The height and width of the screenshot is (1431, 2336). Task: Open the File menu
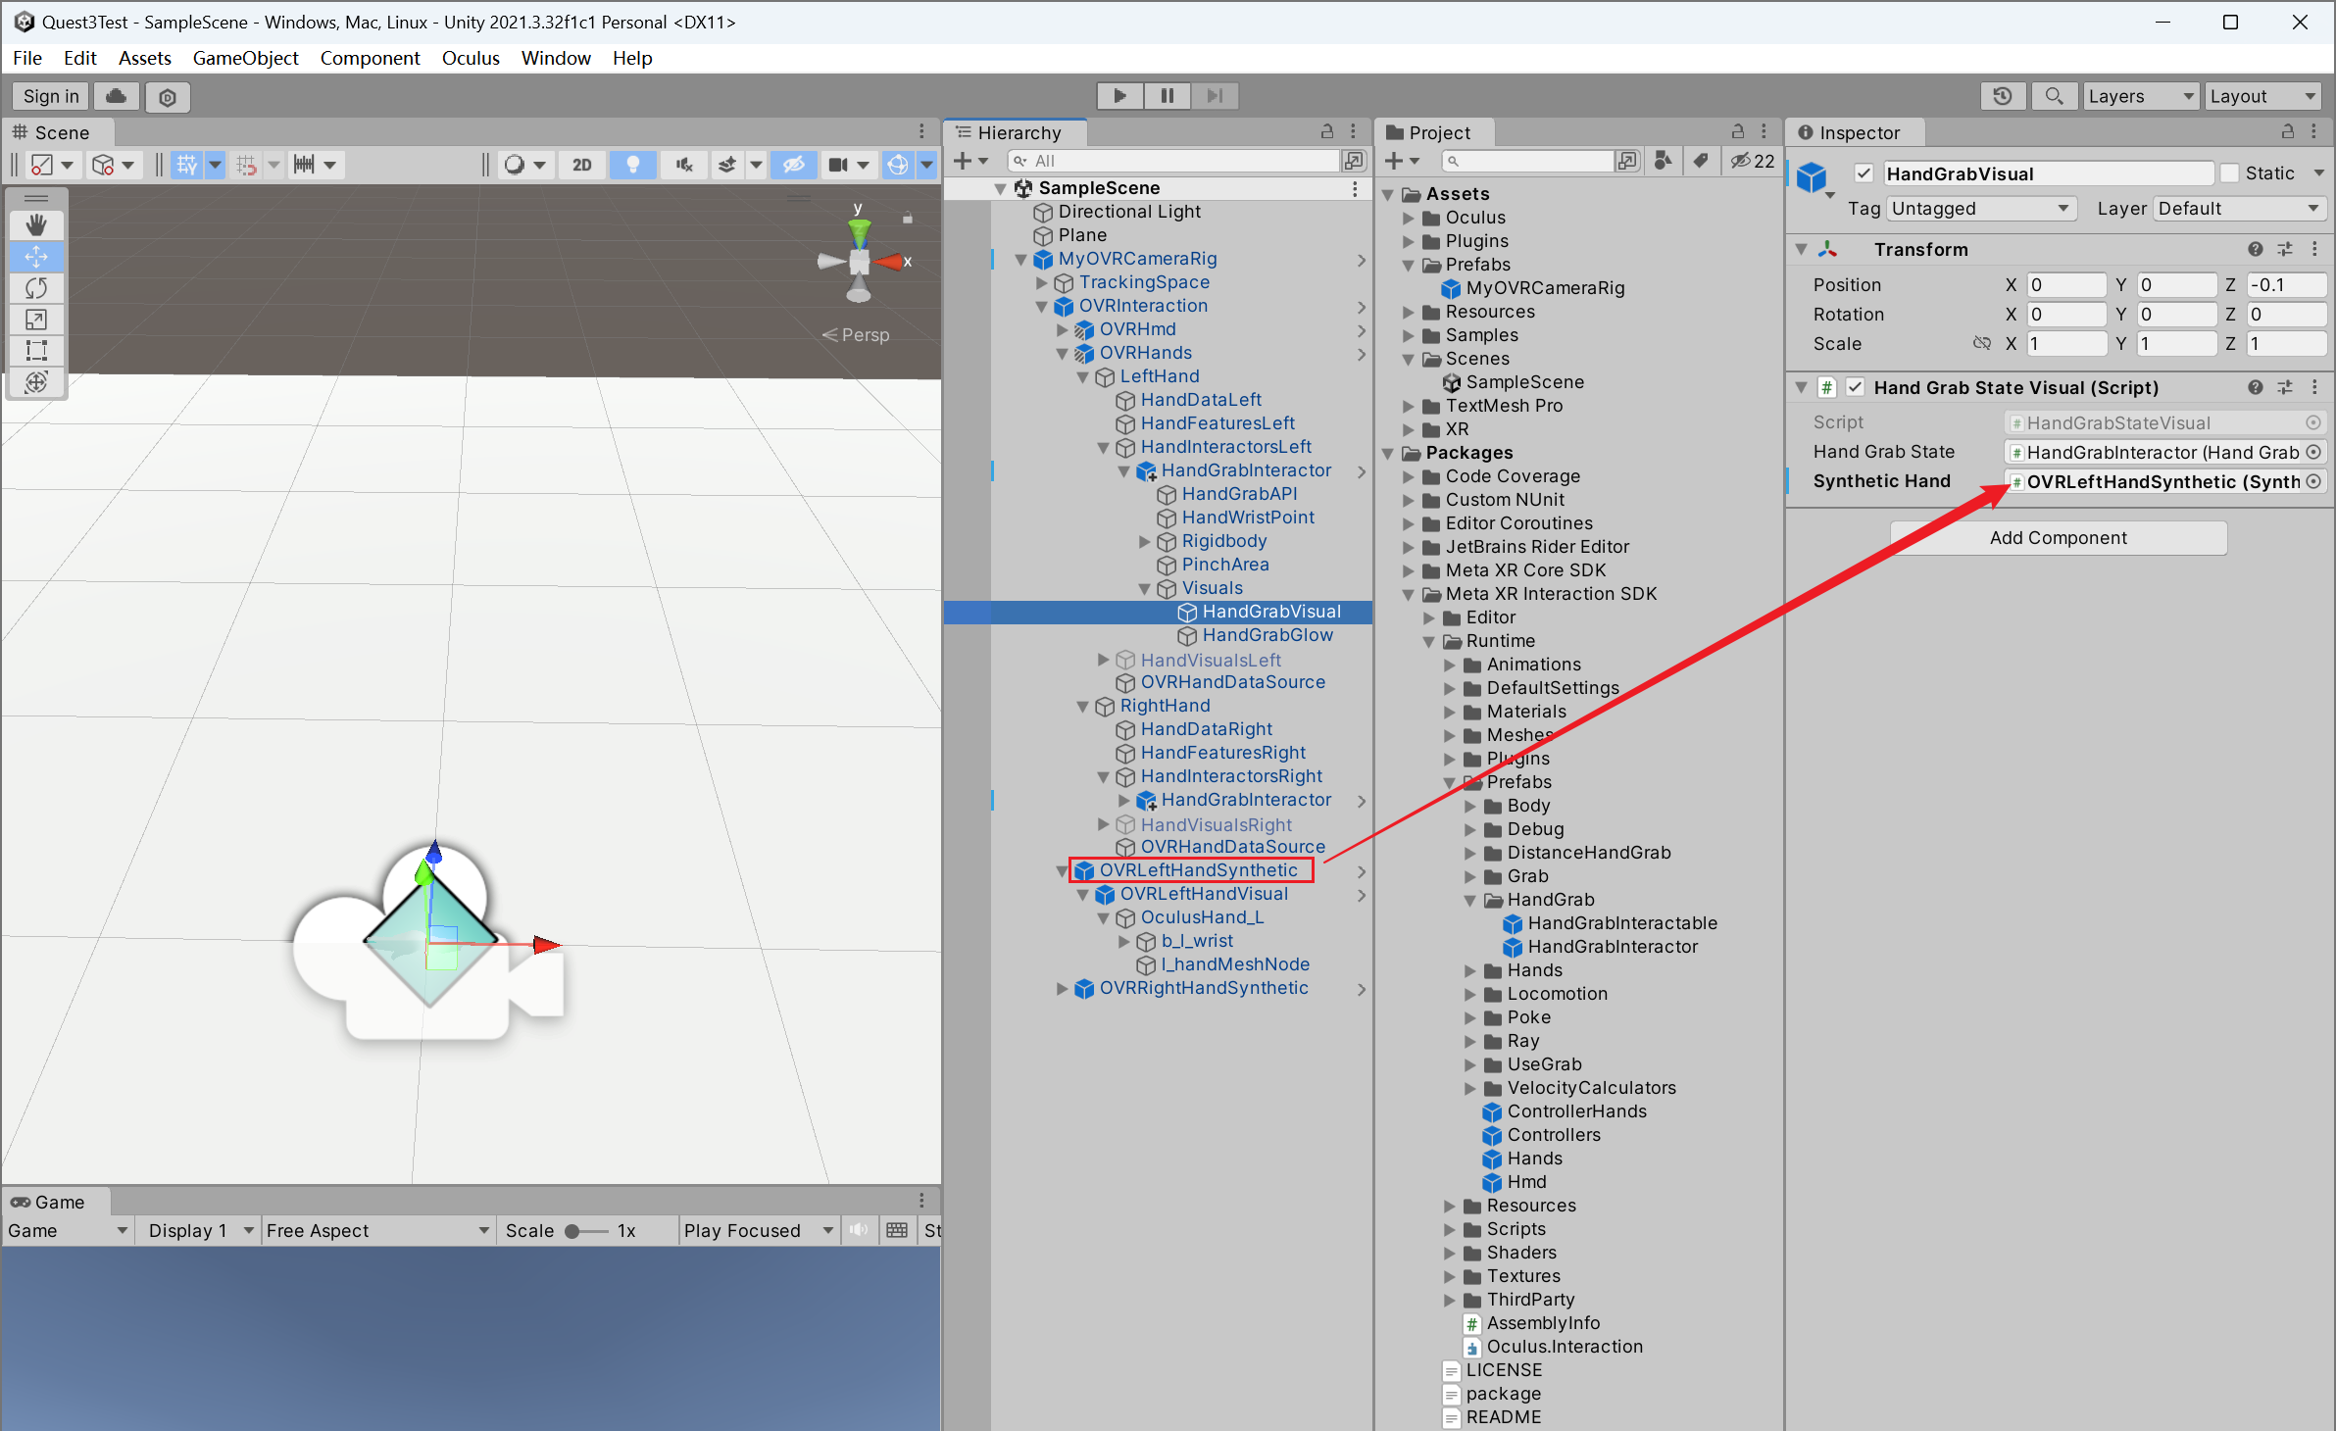[x=27, y=58]
